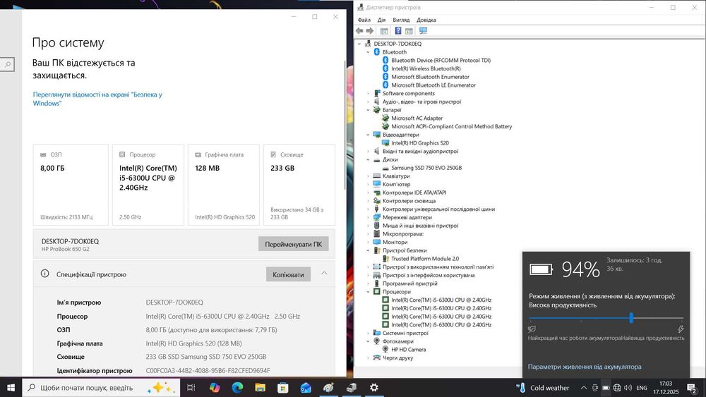This screenshot has height=397, width=706.
Task: Select Intel(R) HD Graphics 520 in device tree
Action: point(420,143)
